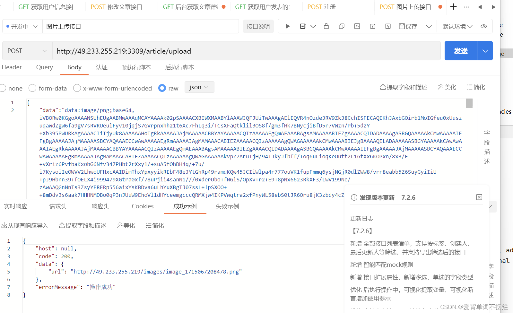Open the 实时响应 tab
This screenshot has height=313, width=513.
coord(15,206)
